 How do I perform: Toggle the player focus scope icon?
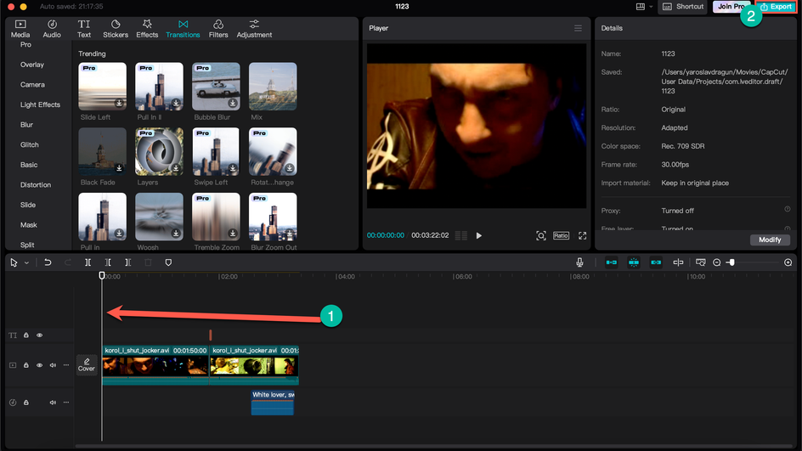[540, 236]
